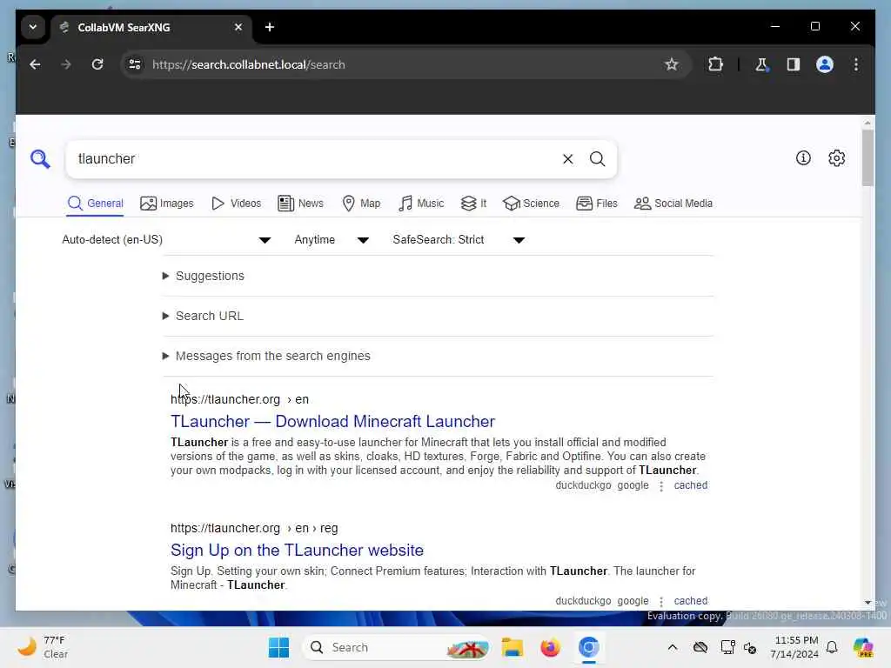Switch to Music category
Screen dimensions: 891x668
coord(421,204)
